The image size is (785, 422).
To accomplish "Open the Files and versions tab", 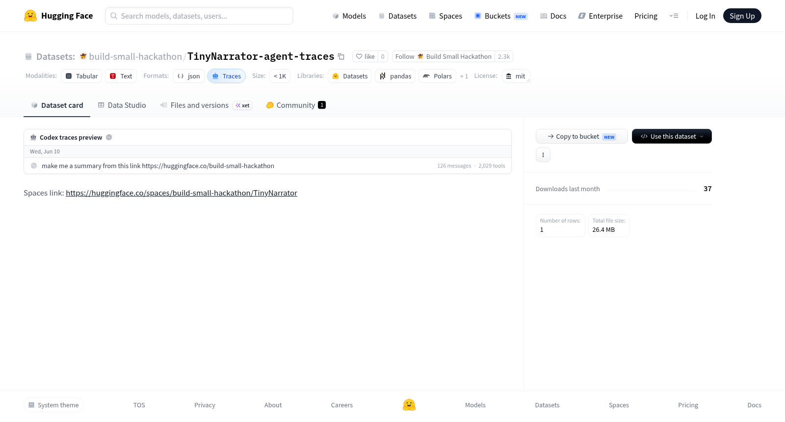I will [206, 105].
